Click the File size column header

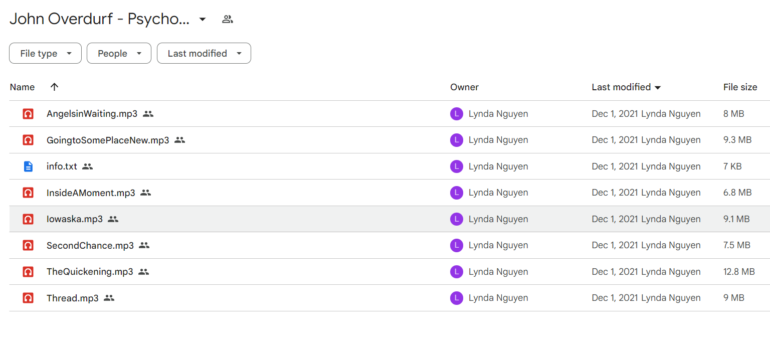(x=740, y=87)
